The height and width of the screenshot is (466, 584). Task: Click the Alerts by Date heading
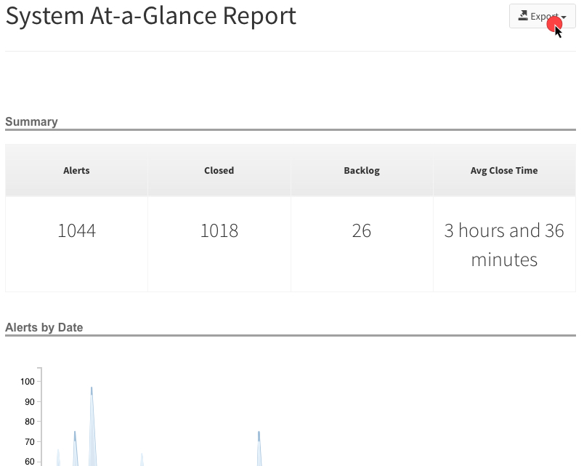[x=44, y=327]
